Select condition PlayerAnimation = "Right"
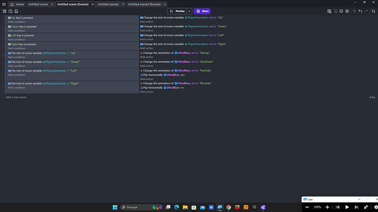 (43, 84)
